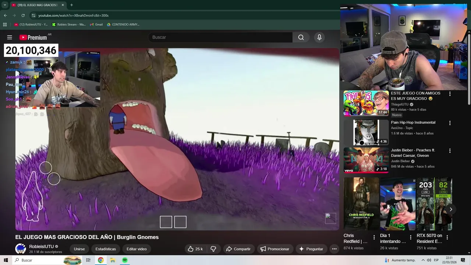Open RTX 5070 on Resident short thumbnail

click(x=434, y=204)
